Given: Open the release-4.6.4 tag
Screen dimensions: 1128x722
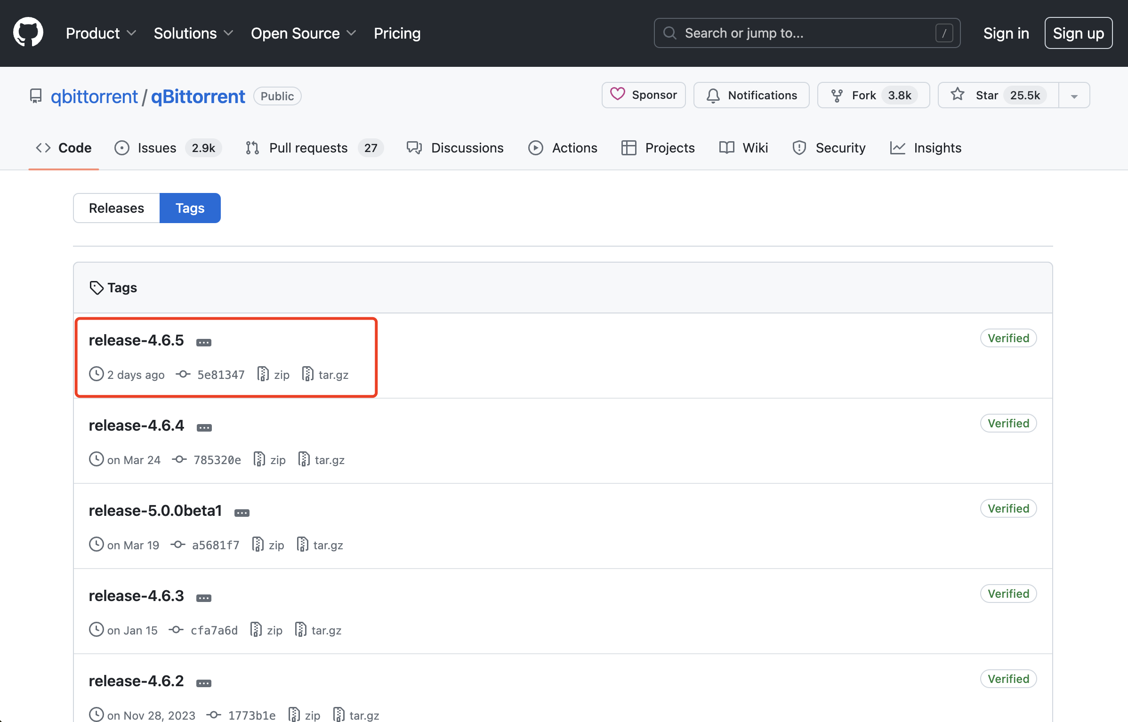Looking at the screenshot, I should (x=136, y=425).
